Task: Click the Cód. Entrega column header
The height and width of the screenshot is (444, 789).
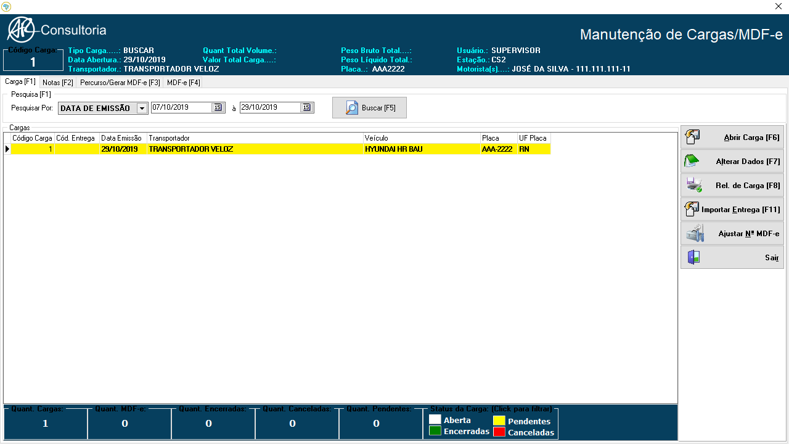Action: pyautogui.click(x=77, y=138)
